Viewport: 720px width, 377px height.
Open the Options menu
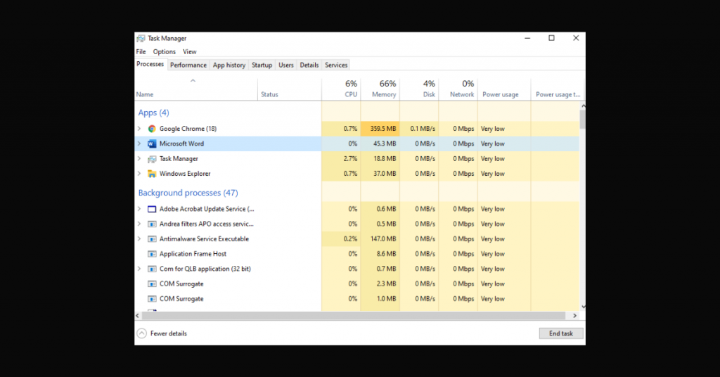(164, 51)
